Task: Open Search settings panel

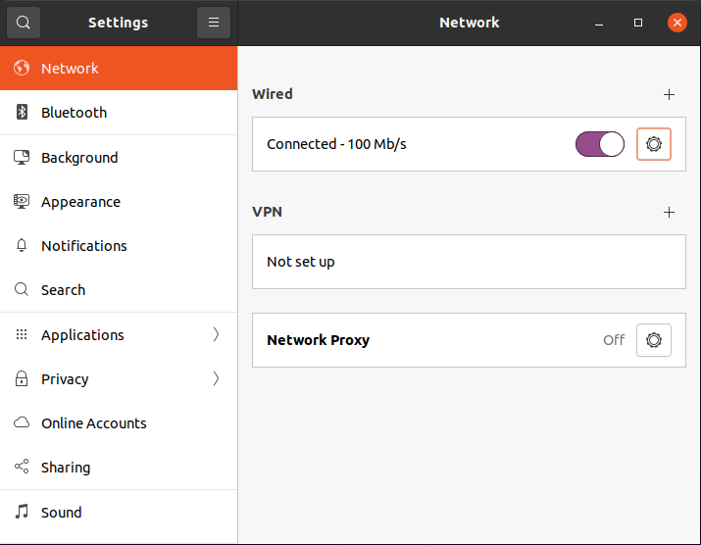Action: pos(119,289)
